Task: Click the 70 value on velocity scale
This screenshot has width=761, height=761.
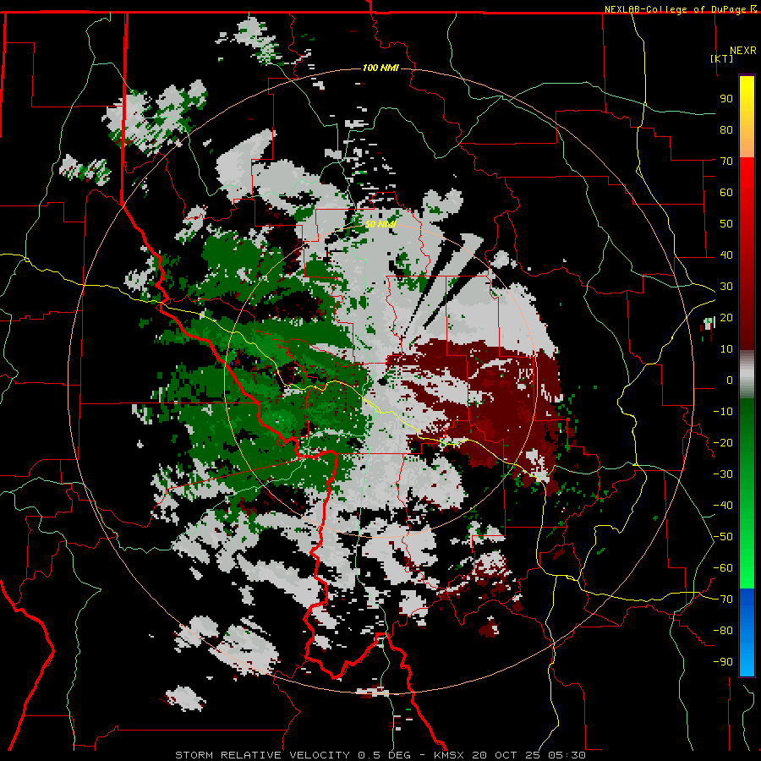Action: [726, 162]
